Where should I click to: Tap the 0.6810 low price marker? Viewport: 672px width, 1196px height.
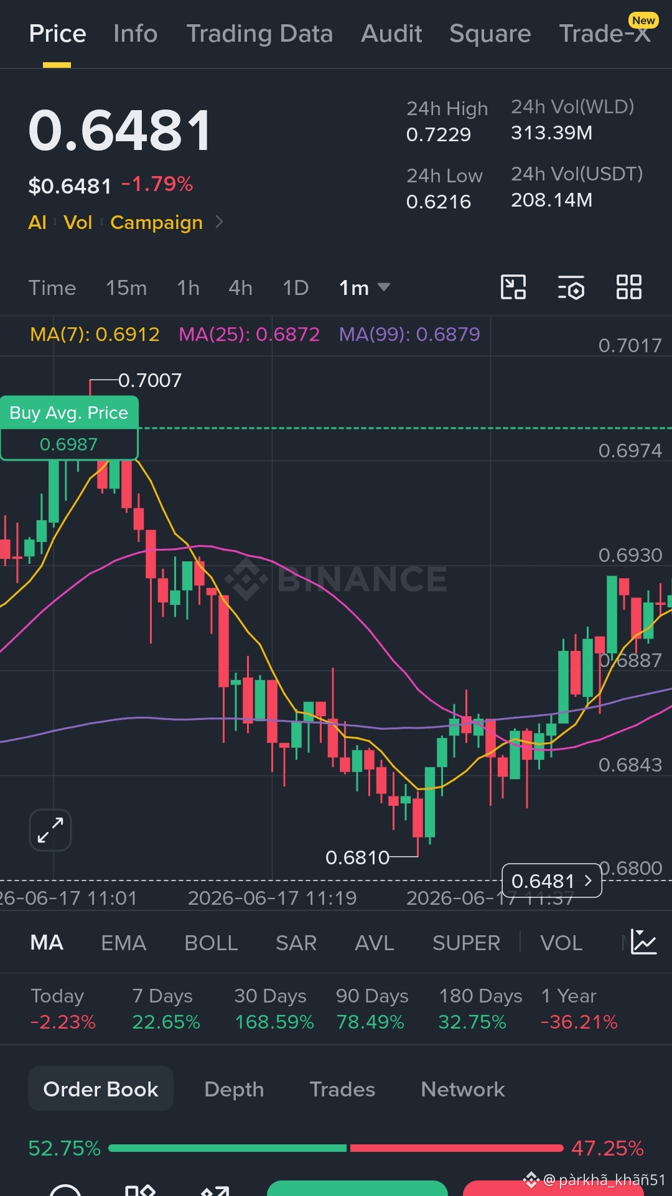pos(357,857)
